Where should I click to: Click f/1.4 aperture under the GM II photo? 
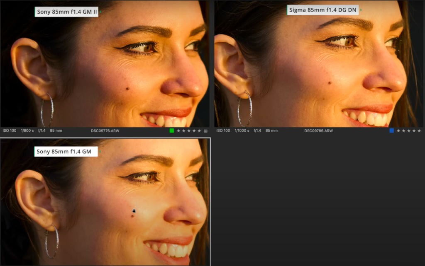tap(42, 131)
